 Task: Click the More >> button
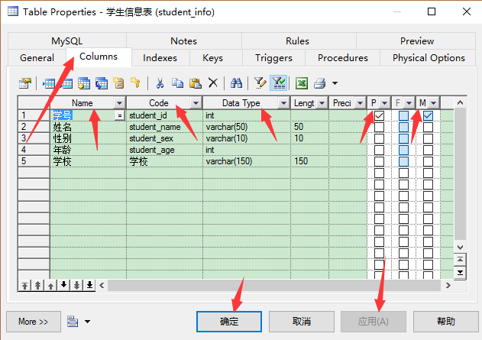(33, 322)
